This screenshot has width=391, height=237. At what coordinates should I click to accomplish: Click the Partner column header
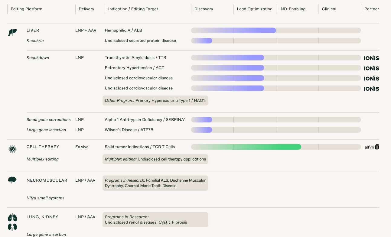click(x=372, y=9)
